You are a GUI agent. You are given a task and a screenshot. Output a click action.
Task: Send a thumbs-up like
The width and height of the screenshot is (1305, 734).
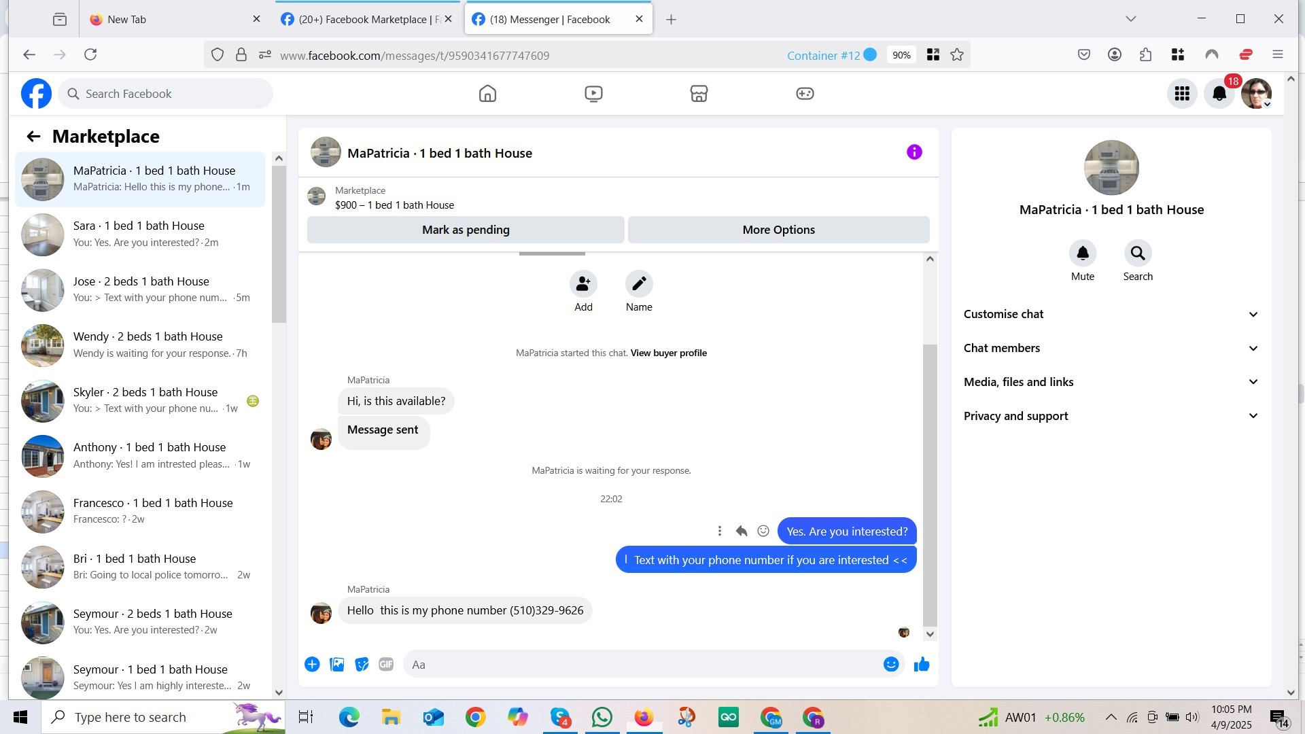(922, 665)
